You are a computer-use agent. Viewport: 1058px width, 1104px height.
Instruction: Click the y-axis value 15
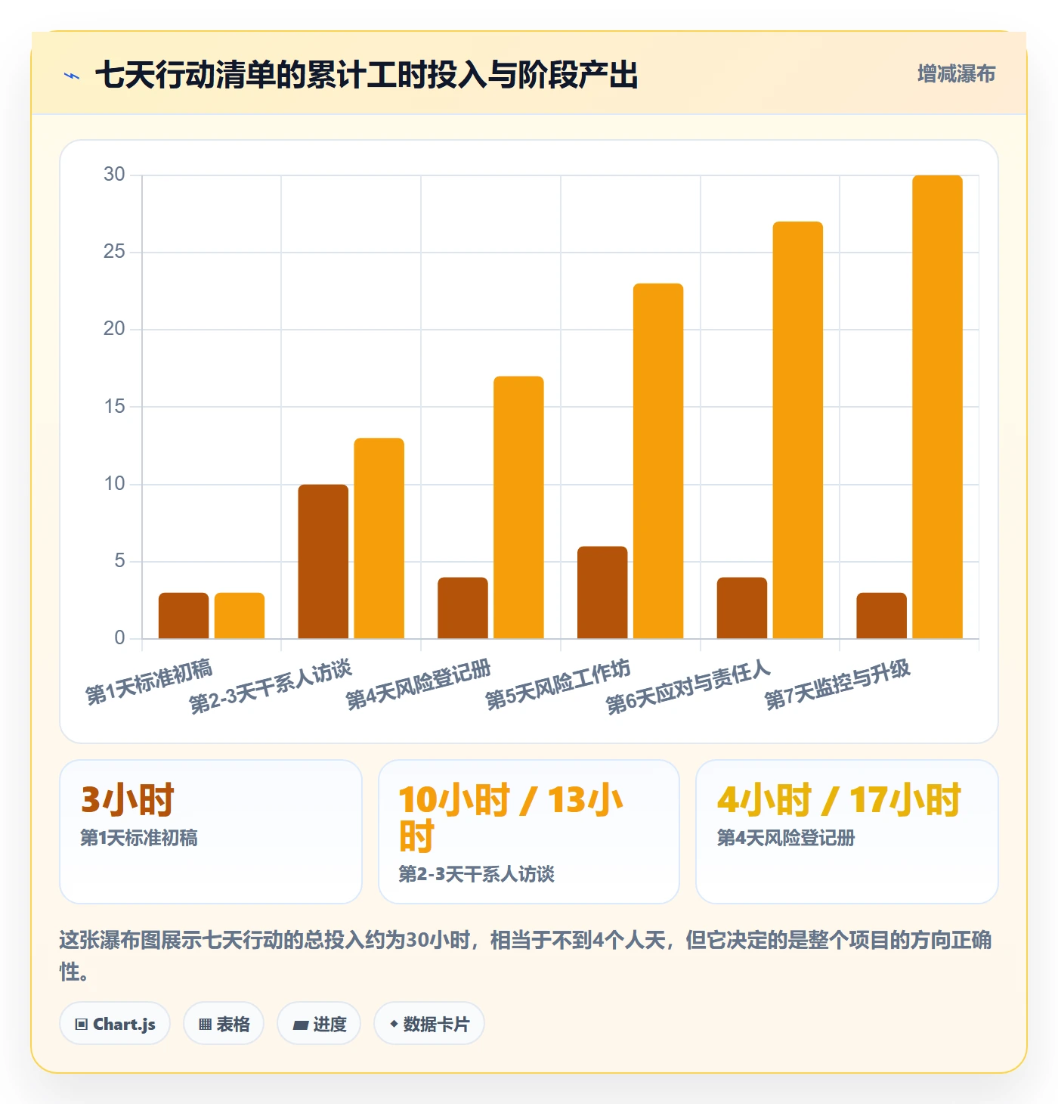coord(114,407)
